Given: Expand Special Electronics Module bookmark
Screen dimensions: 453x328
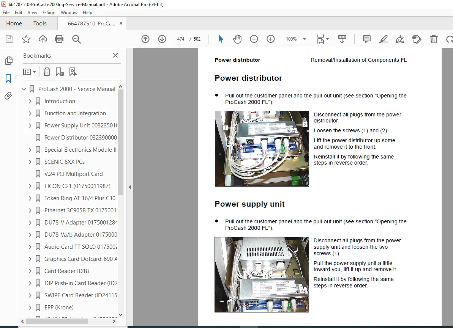Looking at the screenshot, I should (x=30, y=150).
